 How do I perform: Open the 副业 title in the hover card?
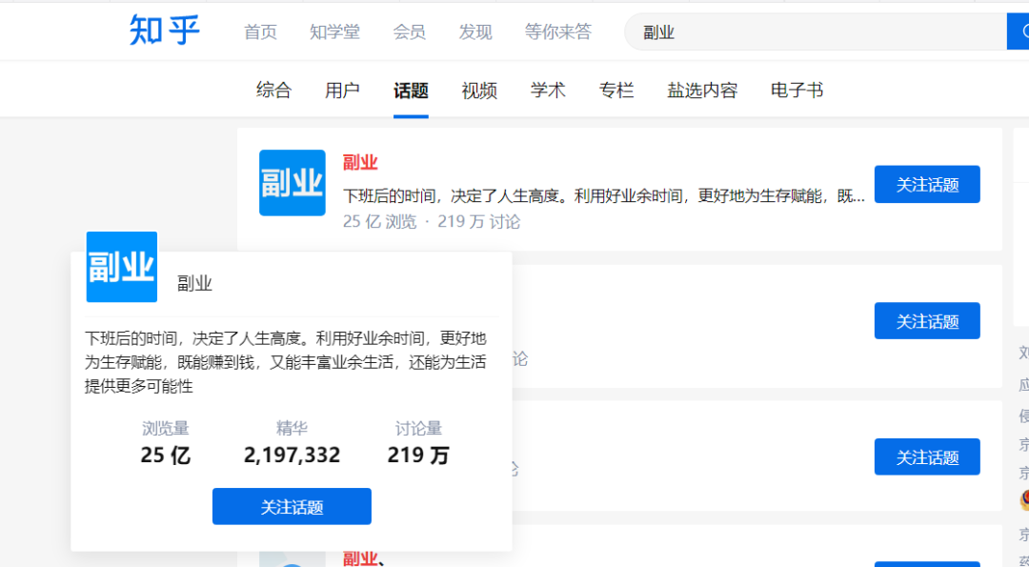click(x=195, y=284)
